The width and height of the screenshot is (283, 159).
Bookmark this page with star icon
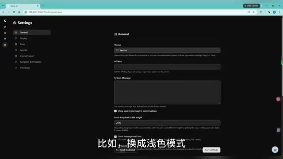coord(253,12)
